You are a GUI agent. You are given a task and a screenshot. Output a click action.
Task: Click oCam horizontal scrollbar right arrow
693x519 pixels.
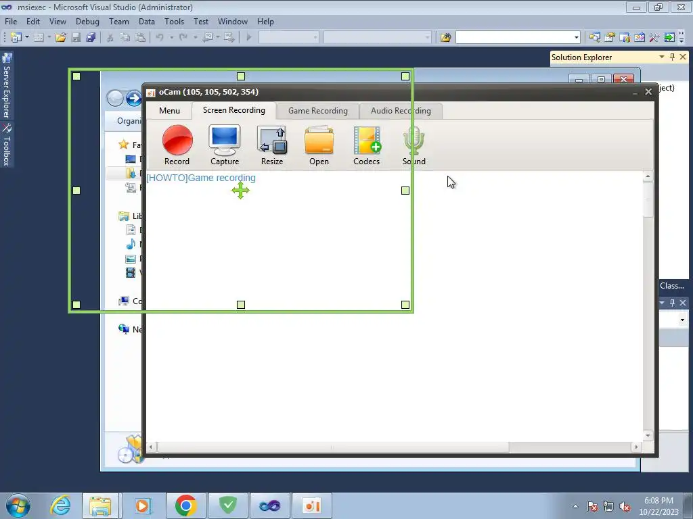click(636, 447)
